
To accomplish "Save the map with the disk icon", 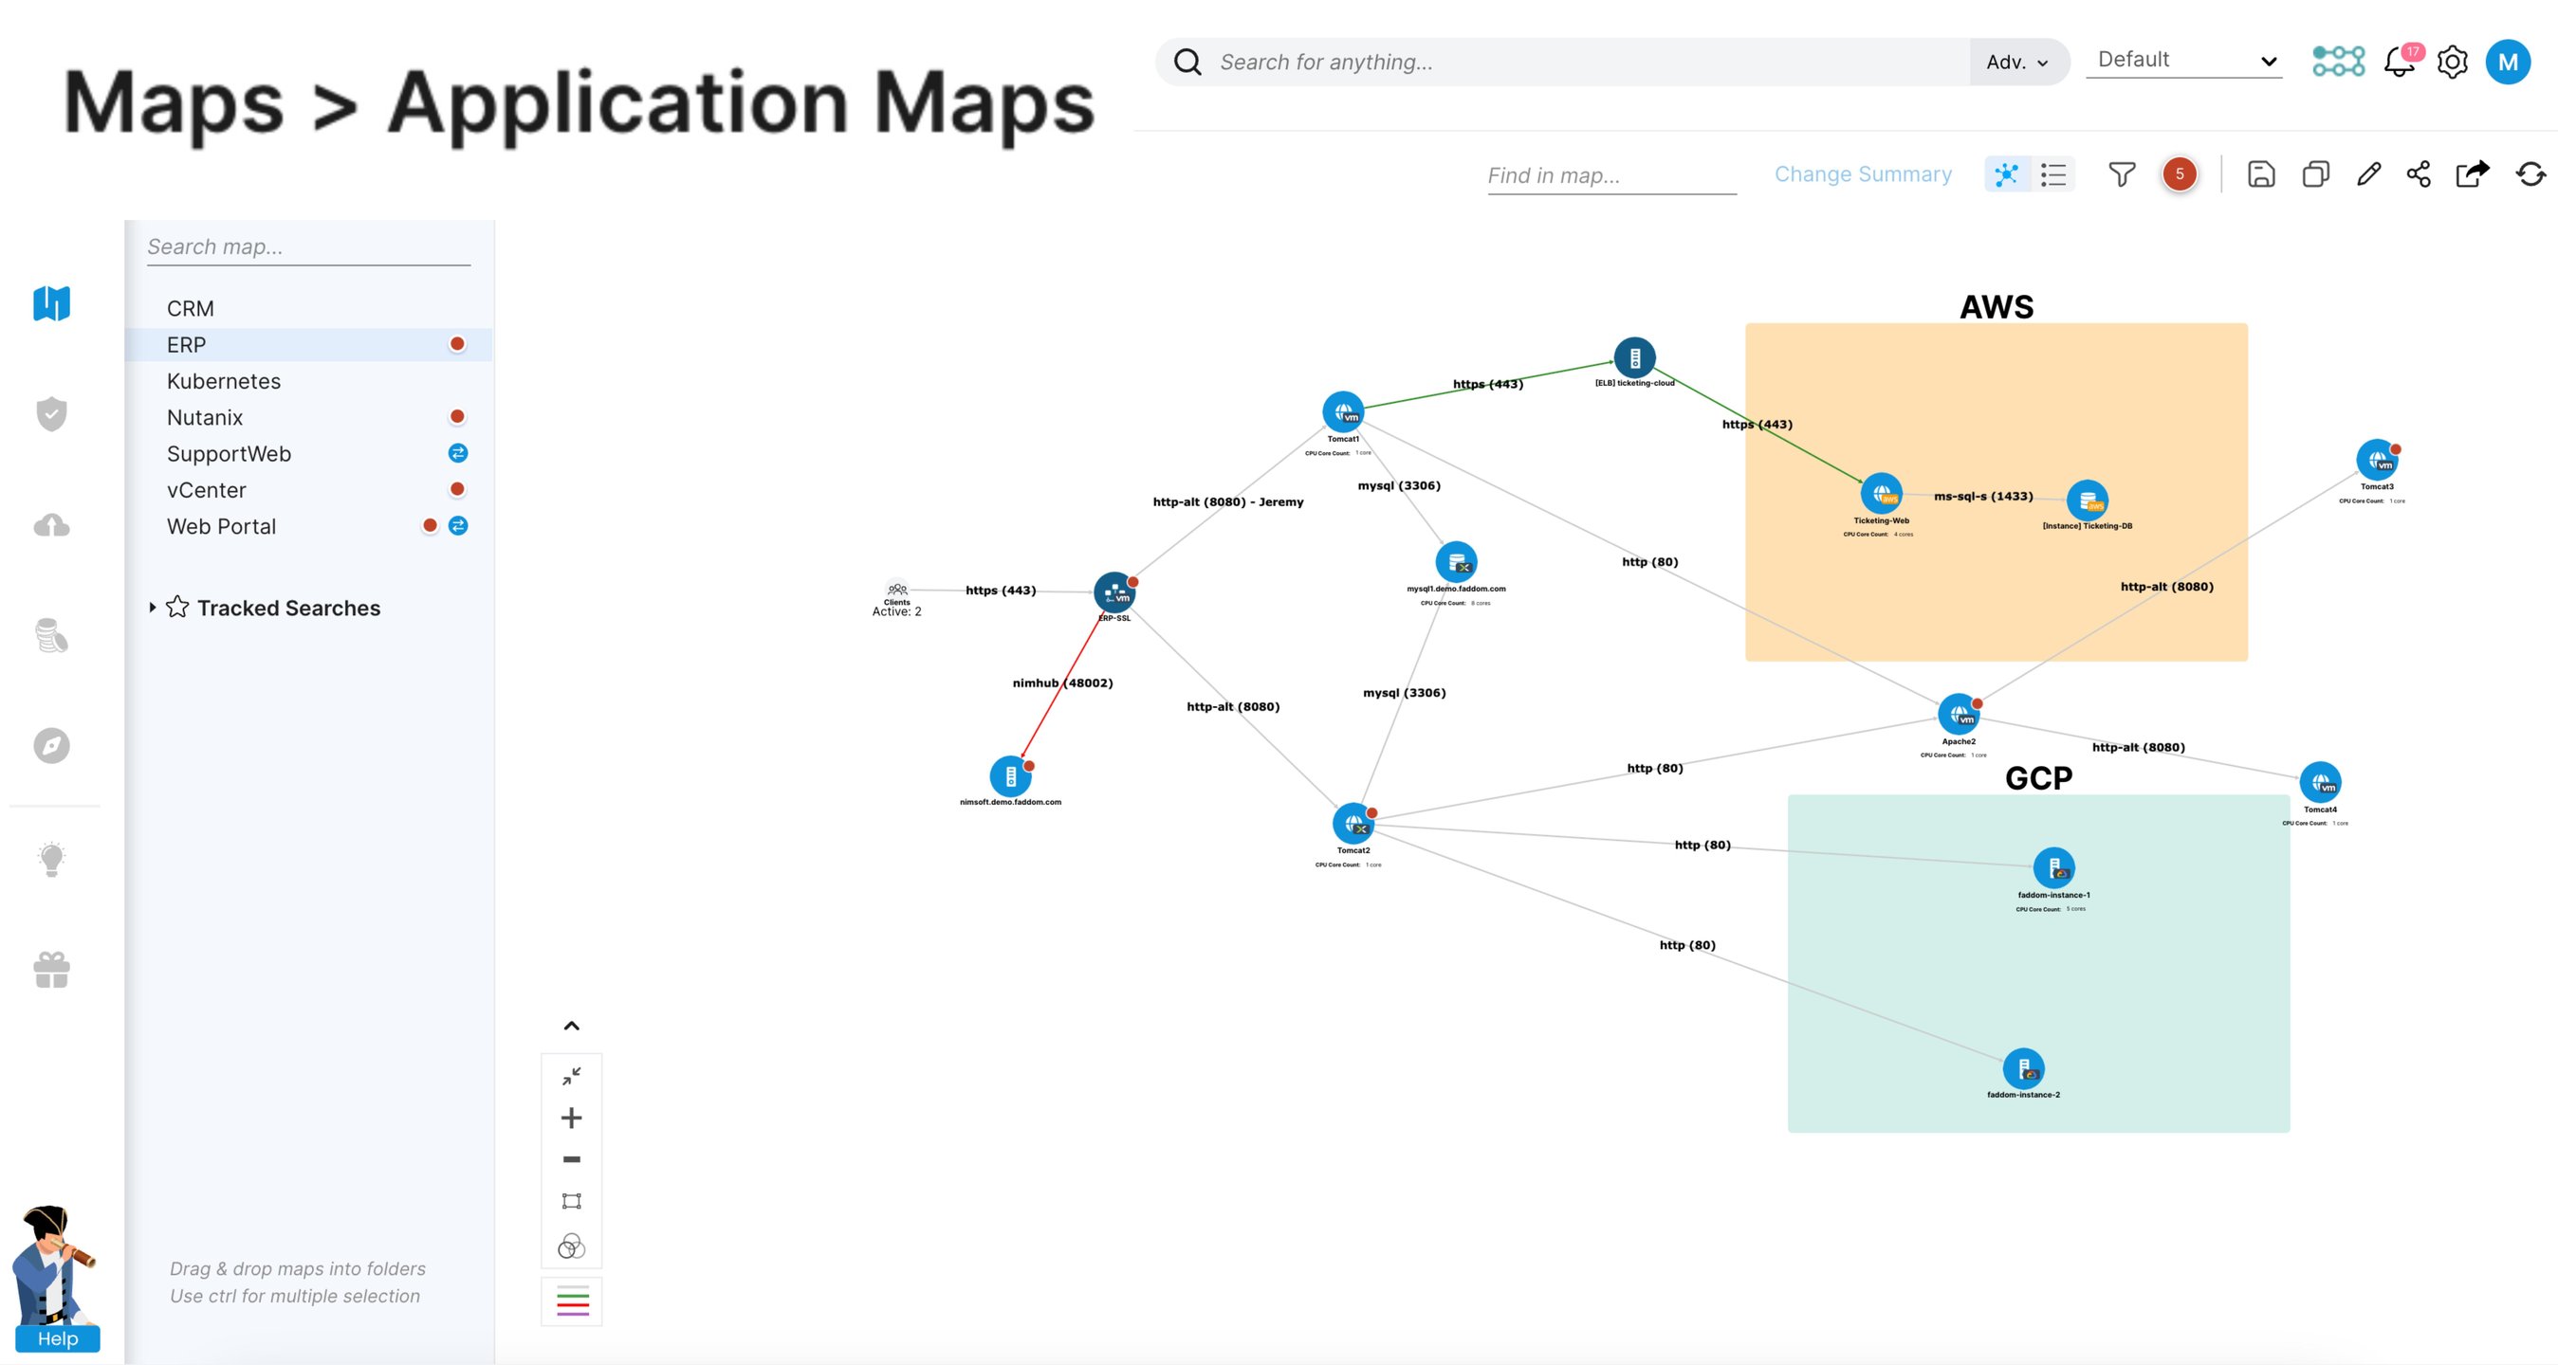I will tap(2261, 174).
